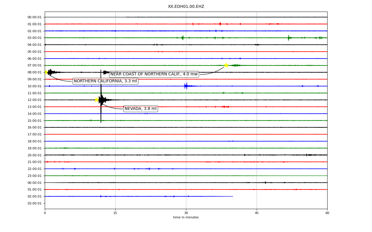Click the large black spike at 12:00:01 event
The height and width of the screenshot is (232, 372).
pyautogui.click(x=101, y=96)
